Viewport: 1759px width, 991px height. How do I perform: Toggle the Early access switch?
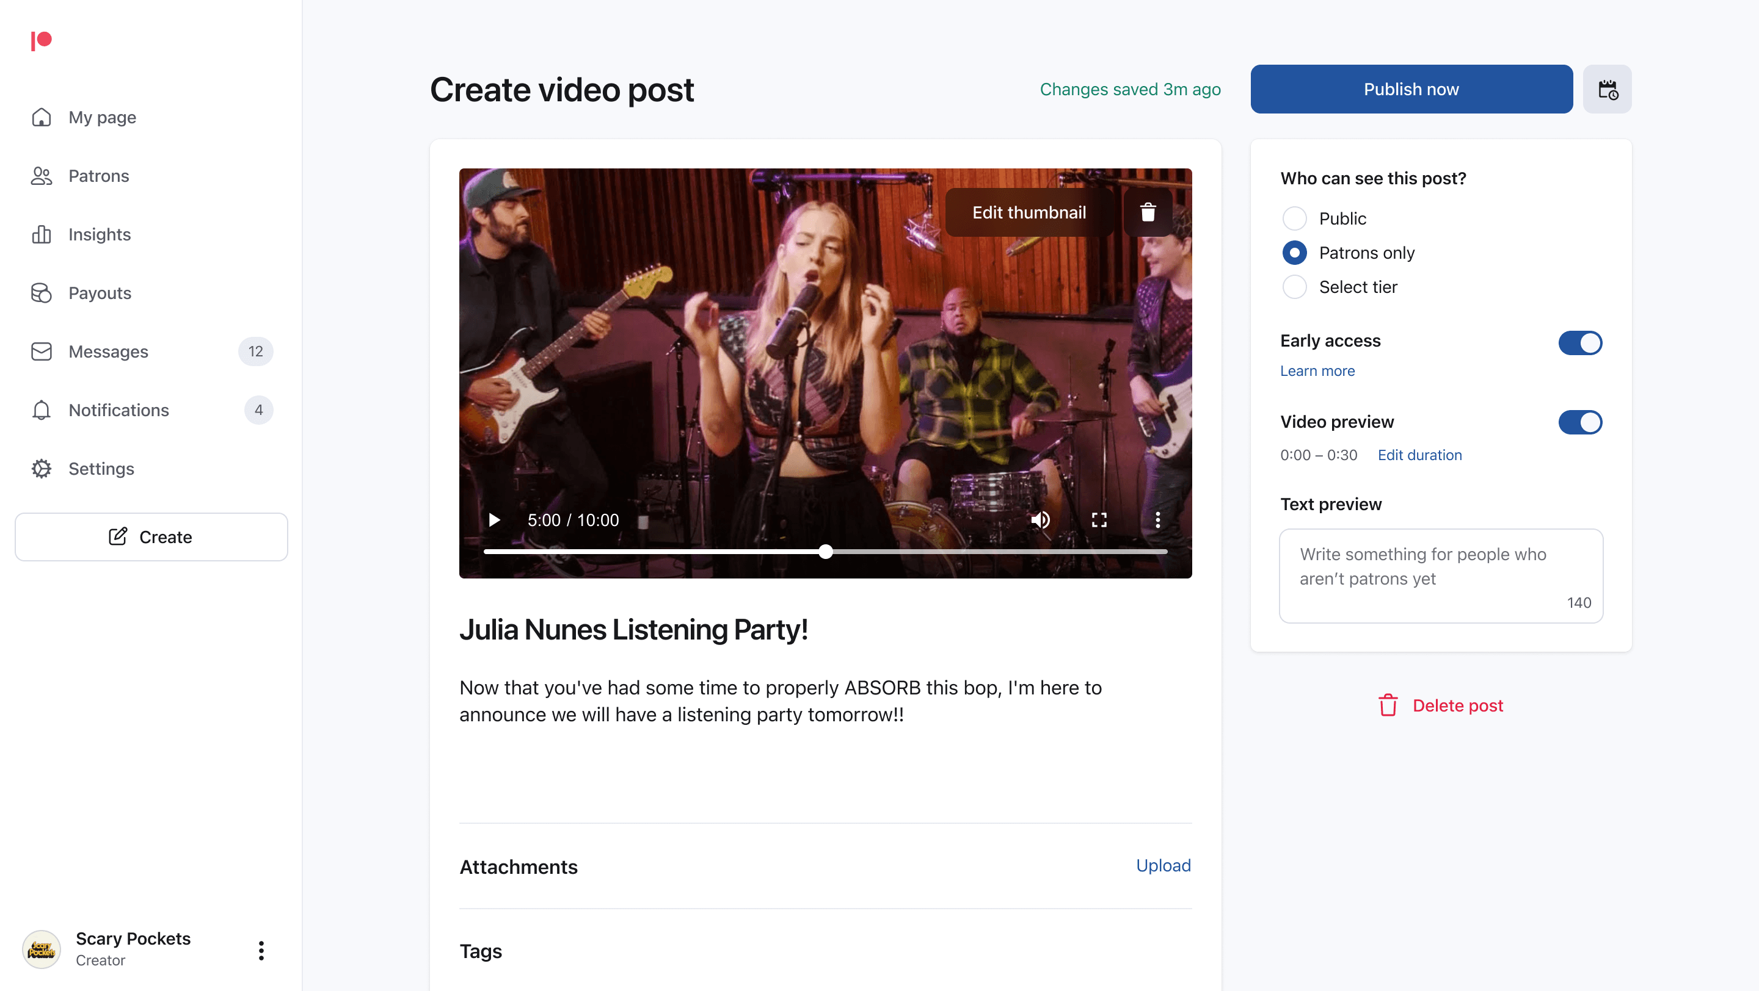coord(1580,343)
